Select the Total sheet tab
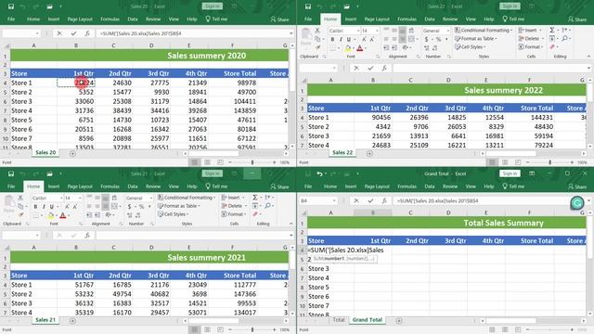The width and height of the screenshot is (594, 334). tap(339, 320)
